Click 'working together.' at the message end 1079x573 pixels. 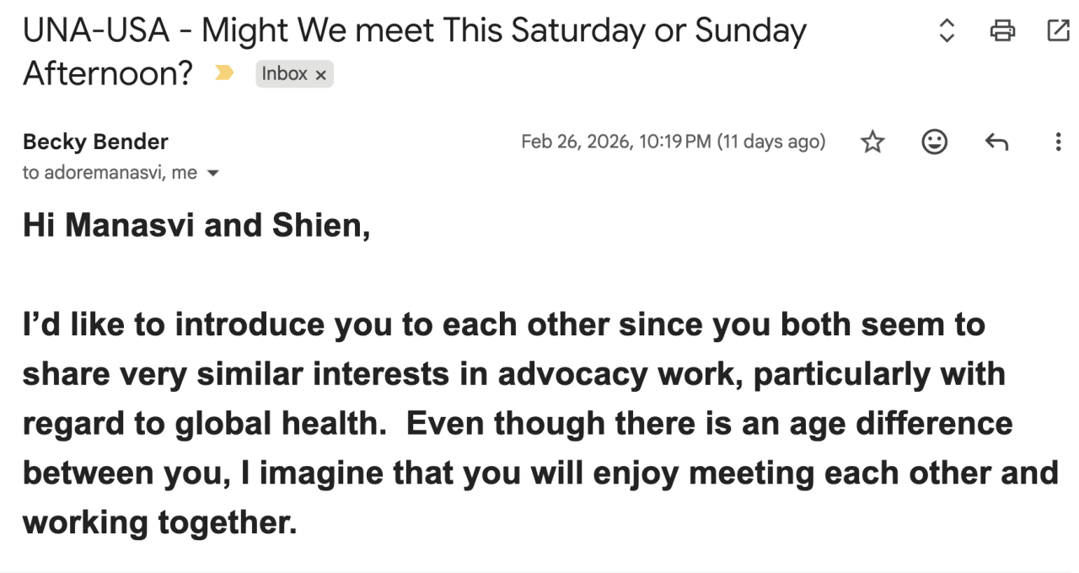160,522
